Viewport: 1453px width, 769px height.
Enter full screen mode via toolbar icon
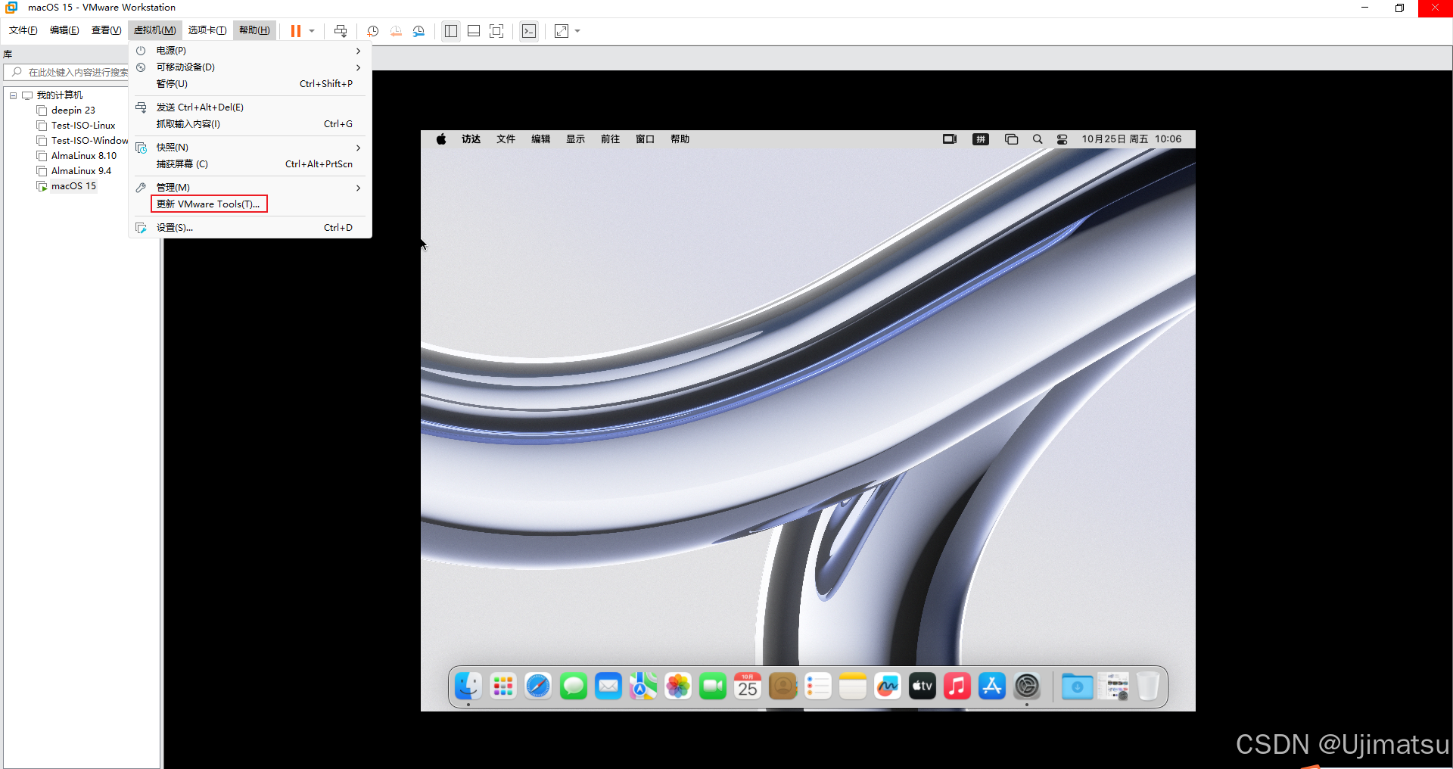496,31
